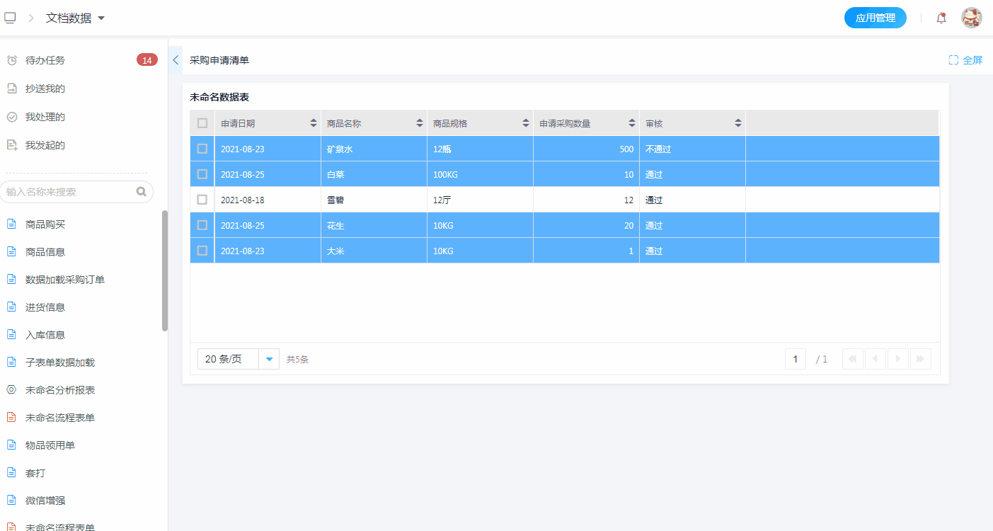Click the notification bell icon
This screenshot has width=993, height=531.
(x=941, y=18)
